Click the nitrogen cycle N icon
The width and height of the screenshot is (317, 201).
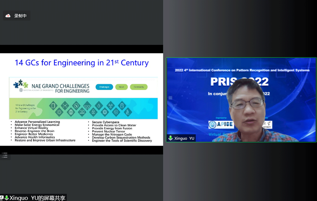click(x=116, y=112)
